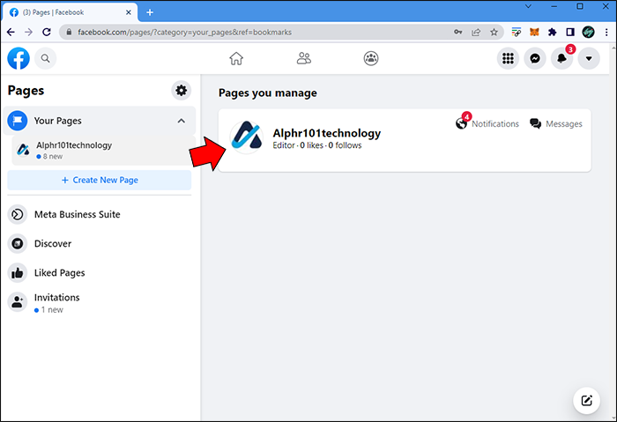The height and width of the screenshot is (422, 617).
Task: Open the MetaMask fox extension
Action: coord(534,33)
